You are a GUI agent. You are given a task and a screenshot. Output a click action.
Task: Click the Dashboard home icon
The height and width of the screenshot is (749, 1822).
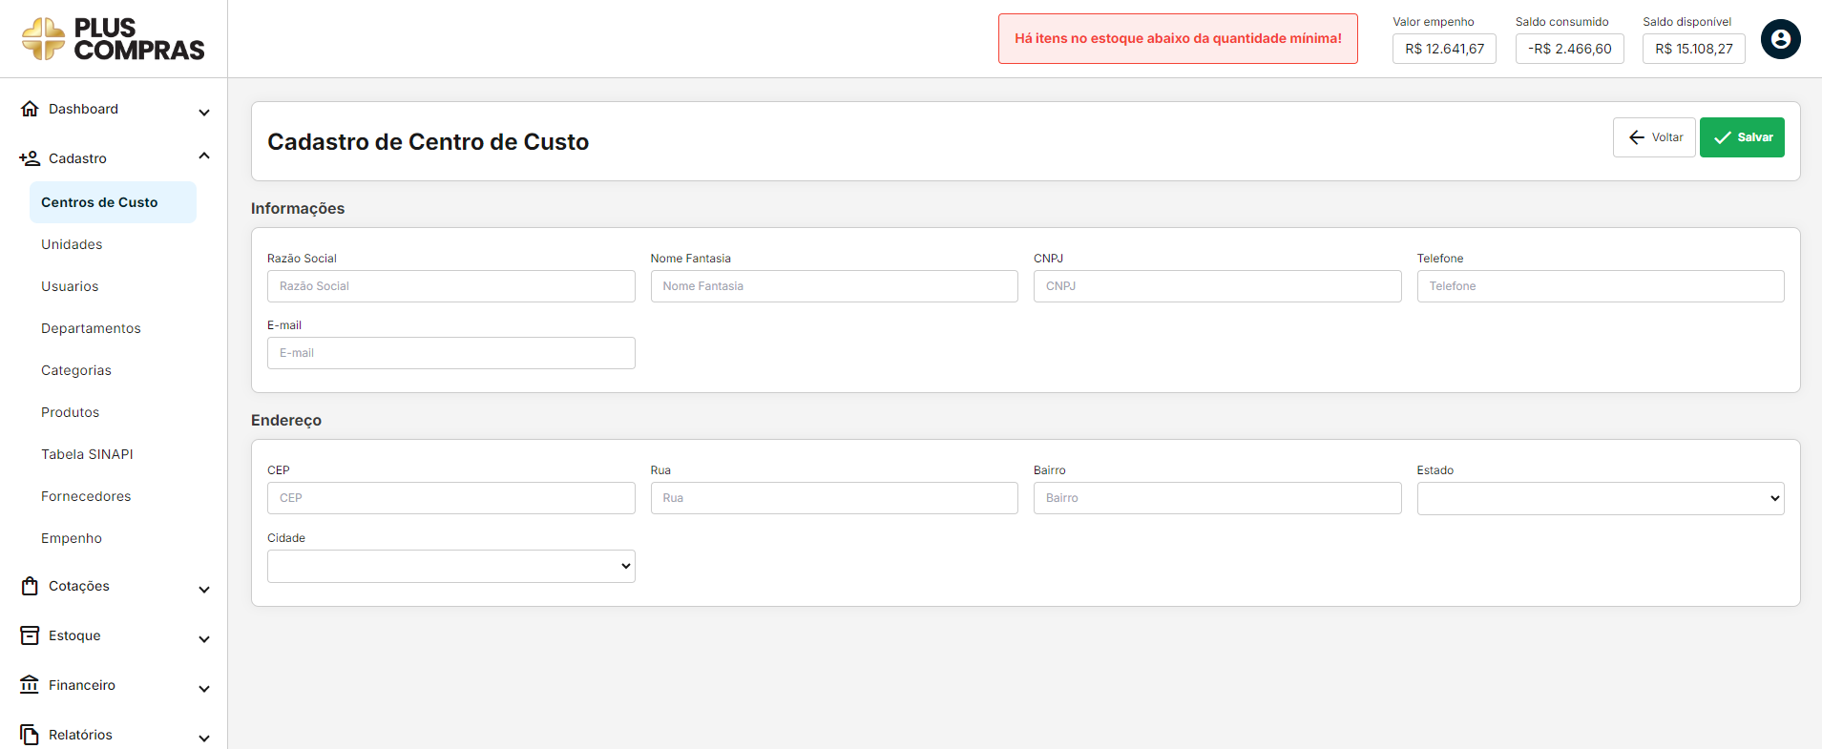coord(30,109)
